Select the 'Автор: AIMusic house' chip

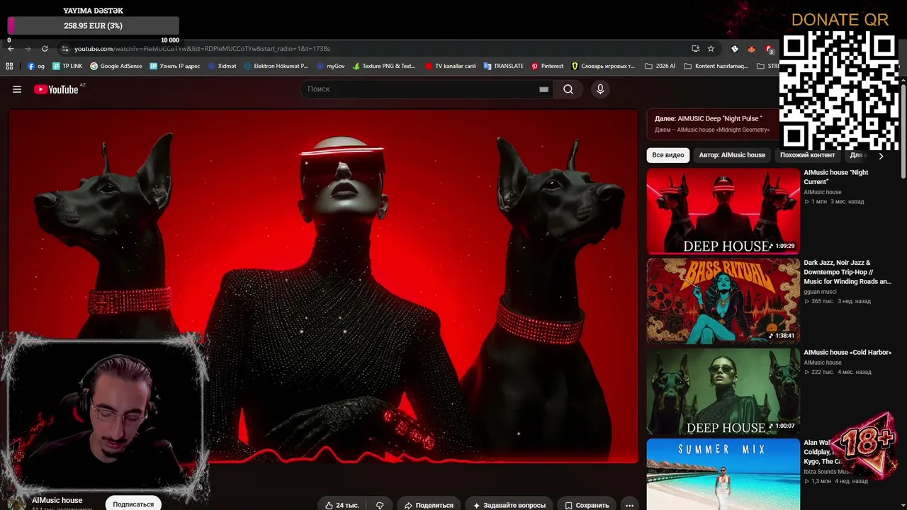pos(732,155)
